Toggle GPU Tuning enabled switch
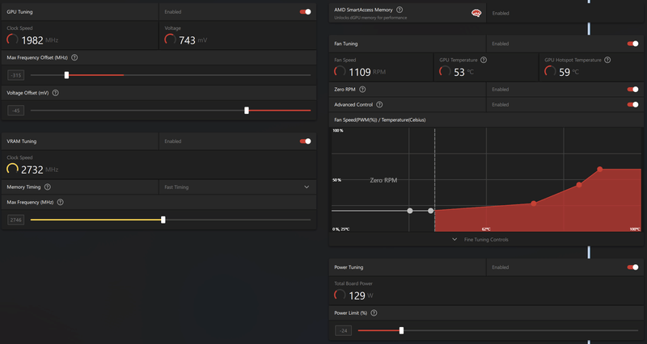This screenshot has height=344, width=647. coord(306,12)
